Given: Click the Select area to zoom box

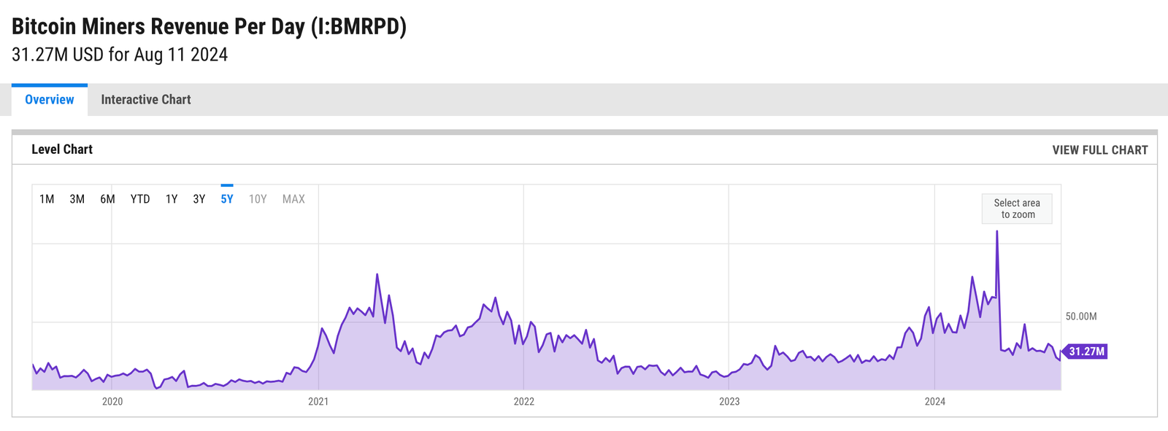Looking at the screenshot, I should (x=1017, y=209).
